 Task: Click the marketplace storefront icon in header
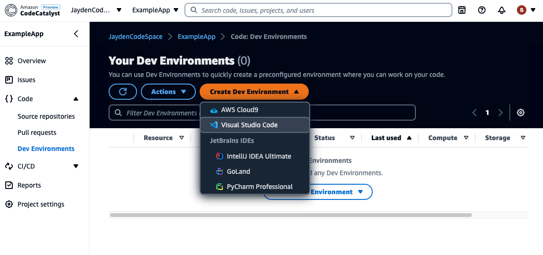coord(462,10)
